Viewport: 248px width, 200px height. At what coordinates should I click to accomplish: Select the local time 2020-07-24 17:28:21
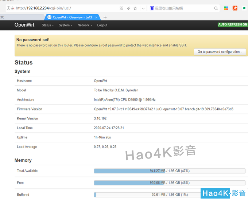click(x=109, y=128)
